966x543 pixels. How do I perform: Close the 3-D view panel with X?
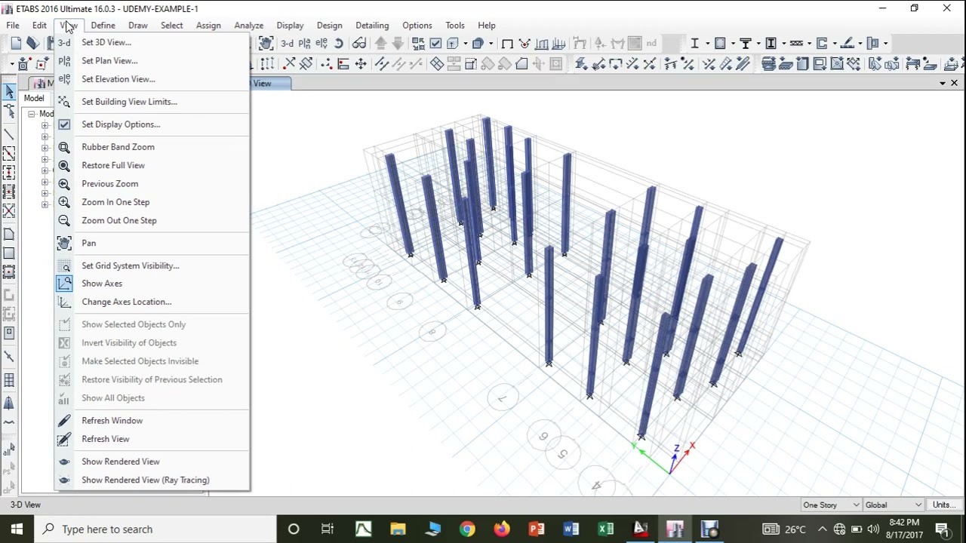coord(955,83)
